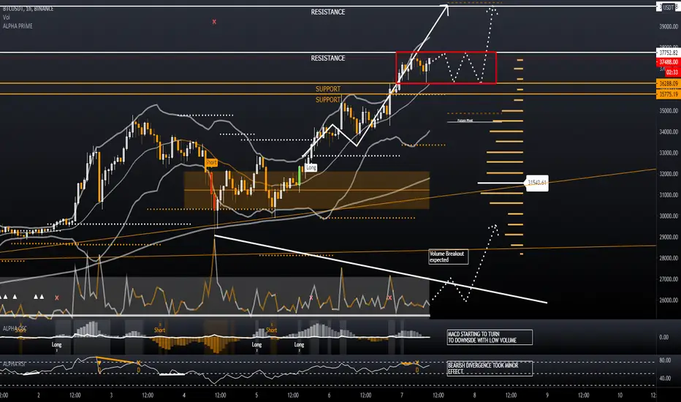This screenshot has width=681, height=402.
Task: Click 40.00 on the ALPHA RSI scale
Action: [x=666, y=379]
